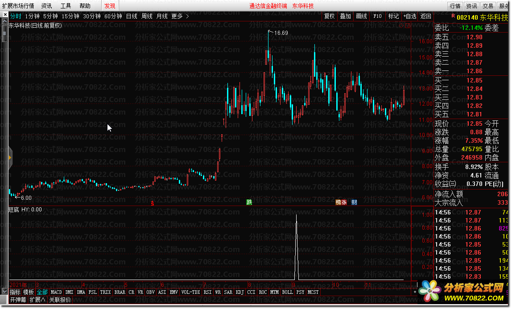The width and height of the screenshot is (512, 309).
Task: Click the red diamond icon on the chart corner
Action: 402,25
